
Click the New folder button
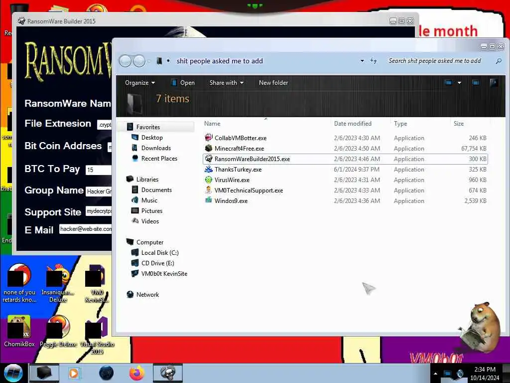(x=273, y=83)
